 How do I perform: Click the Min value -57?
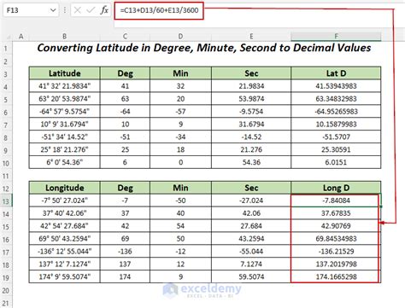180,112
